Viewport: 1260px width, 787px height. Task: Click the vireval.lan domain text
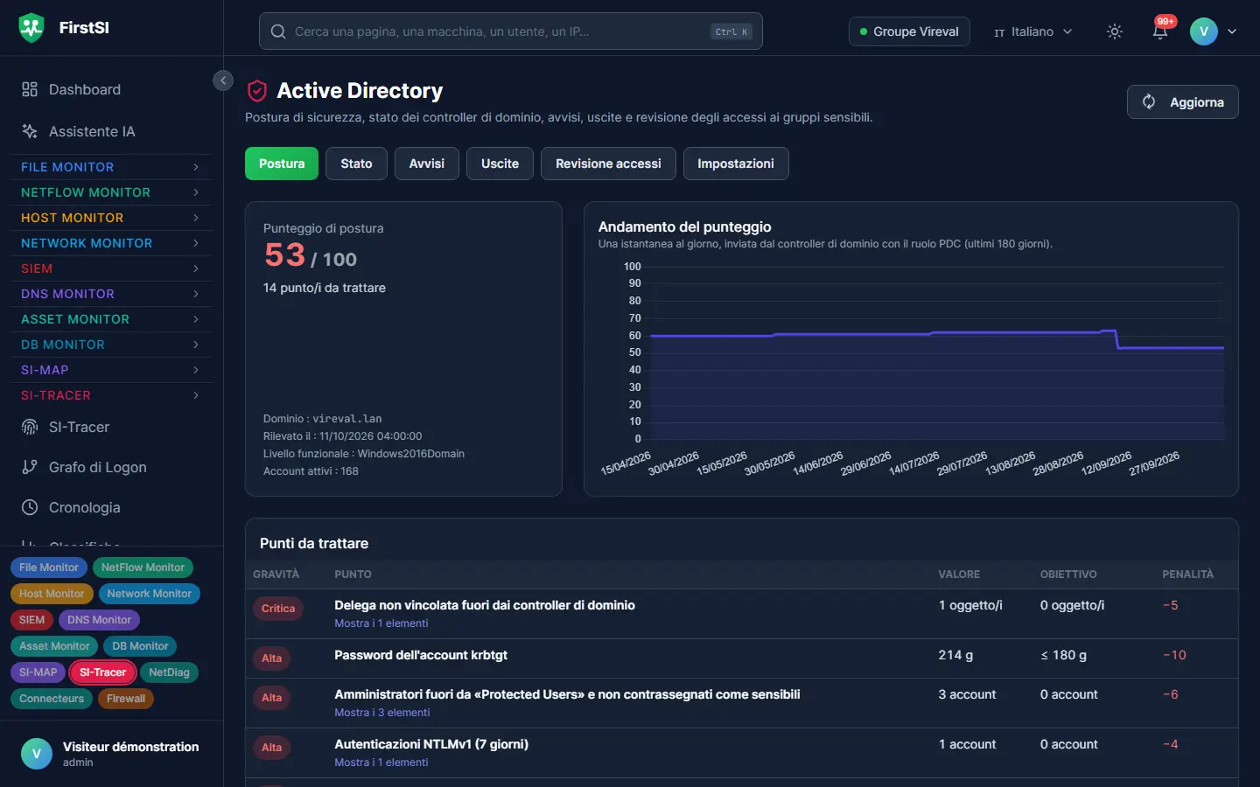tap(347, 419)
